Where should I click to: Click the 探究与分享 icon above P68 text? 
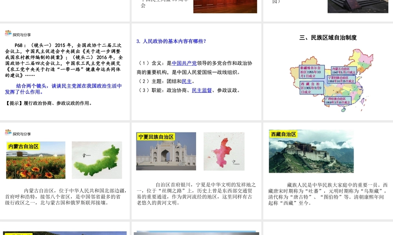pos(8,34)
